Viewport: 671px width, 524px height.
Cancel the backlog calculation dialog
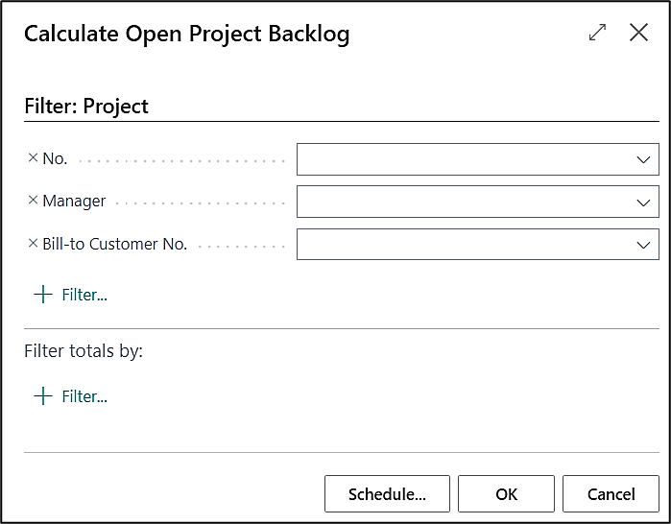pos(611,494)
